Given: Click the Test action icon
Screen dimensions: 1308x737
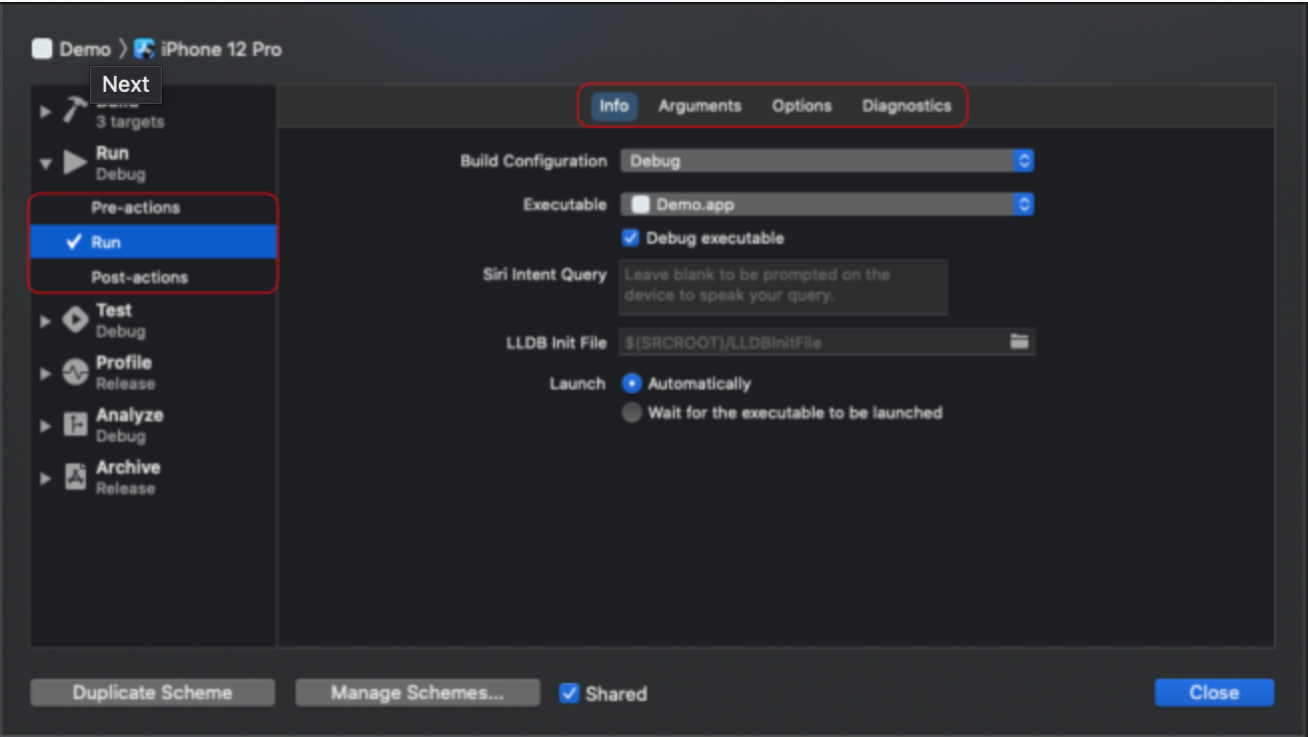Looking at the screenshot, I should 76,321.
